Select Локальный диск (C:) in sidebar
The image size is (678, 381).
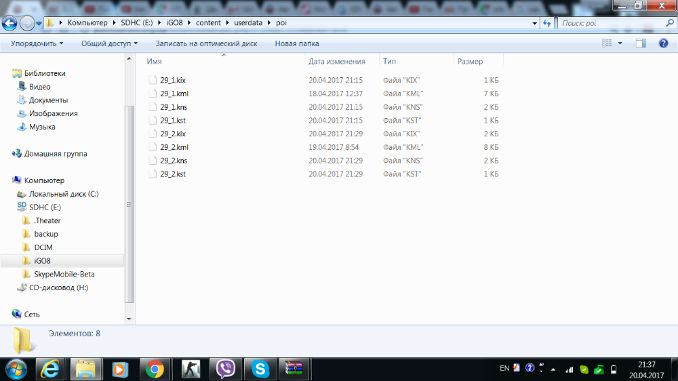pos(64,194)
